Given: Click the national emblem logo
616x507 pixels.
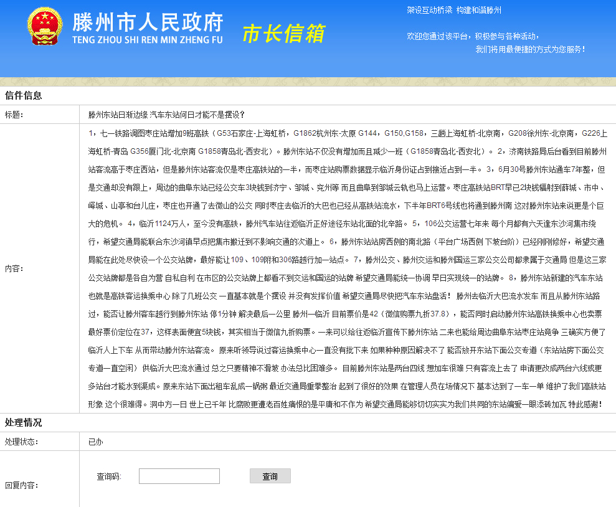Looking at the screenshot, I should pos(45,26).
